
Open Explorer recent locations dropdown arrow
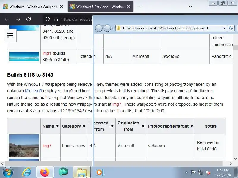(113, 28)
